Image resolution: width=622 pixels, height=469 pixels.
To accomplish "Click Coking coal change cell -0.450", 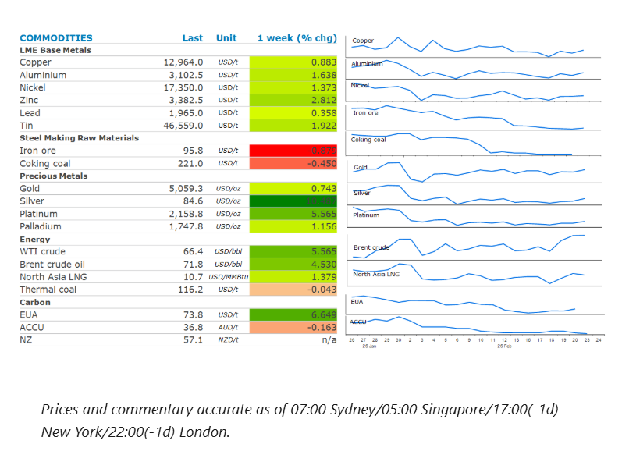I will pos(293,163).
